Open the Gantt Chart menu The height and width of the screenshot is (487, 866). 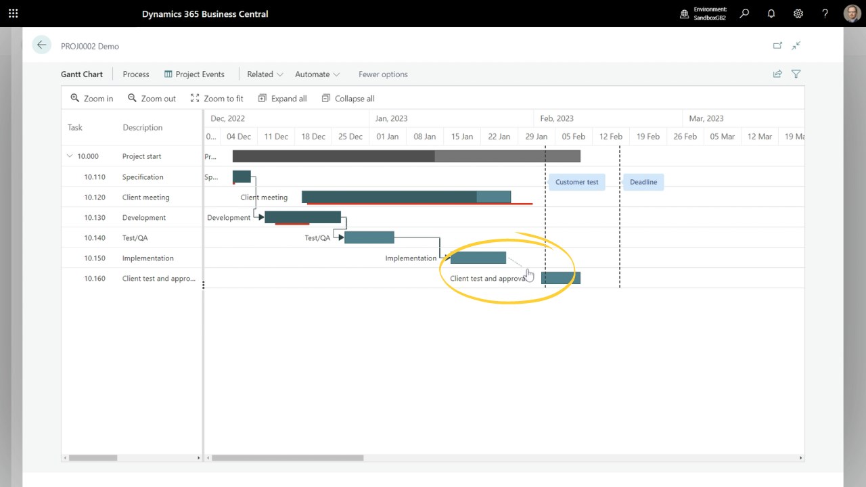tap(82, 74)
